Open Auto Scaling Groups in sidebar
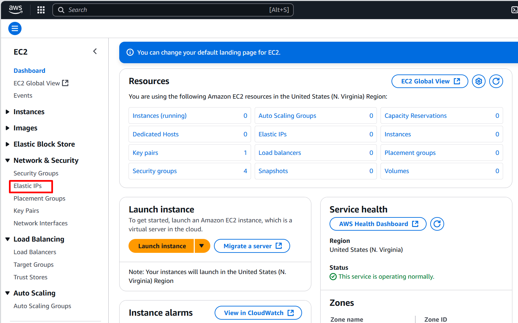Viewport: 518px width, 323px height. pyautogui.click(x=42, y=306)
